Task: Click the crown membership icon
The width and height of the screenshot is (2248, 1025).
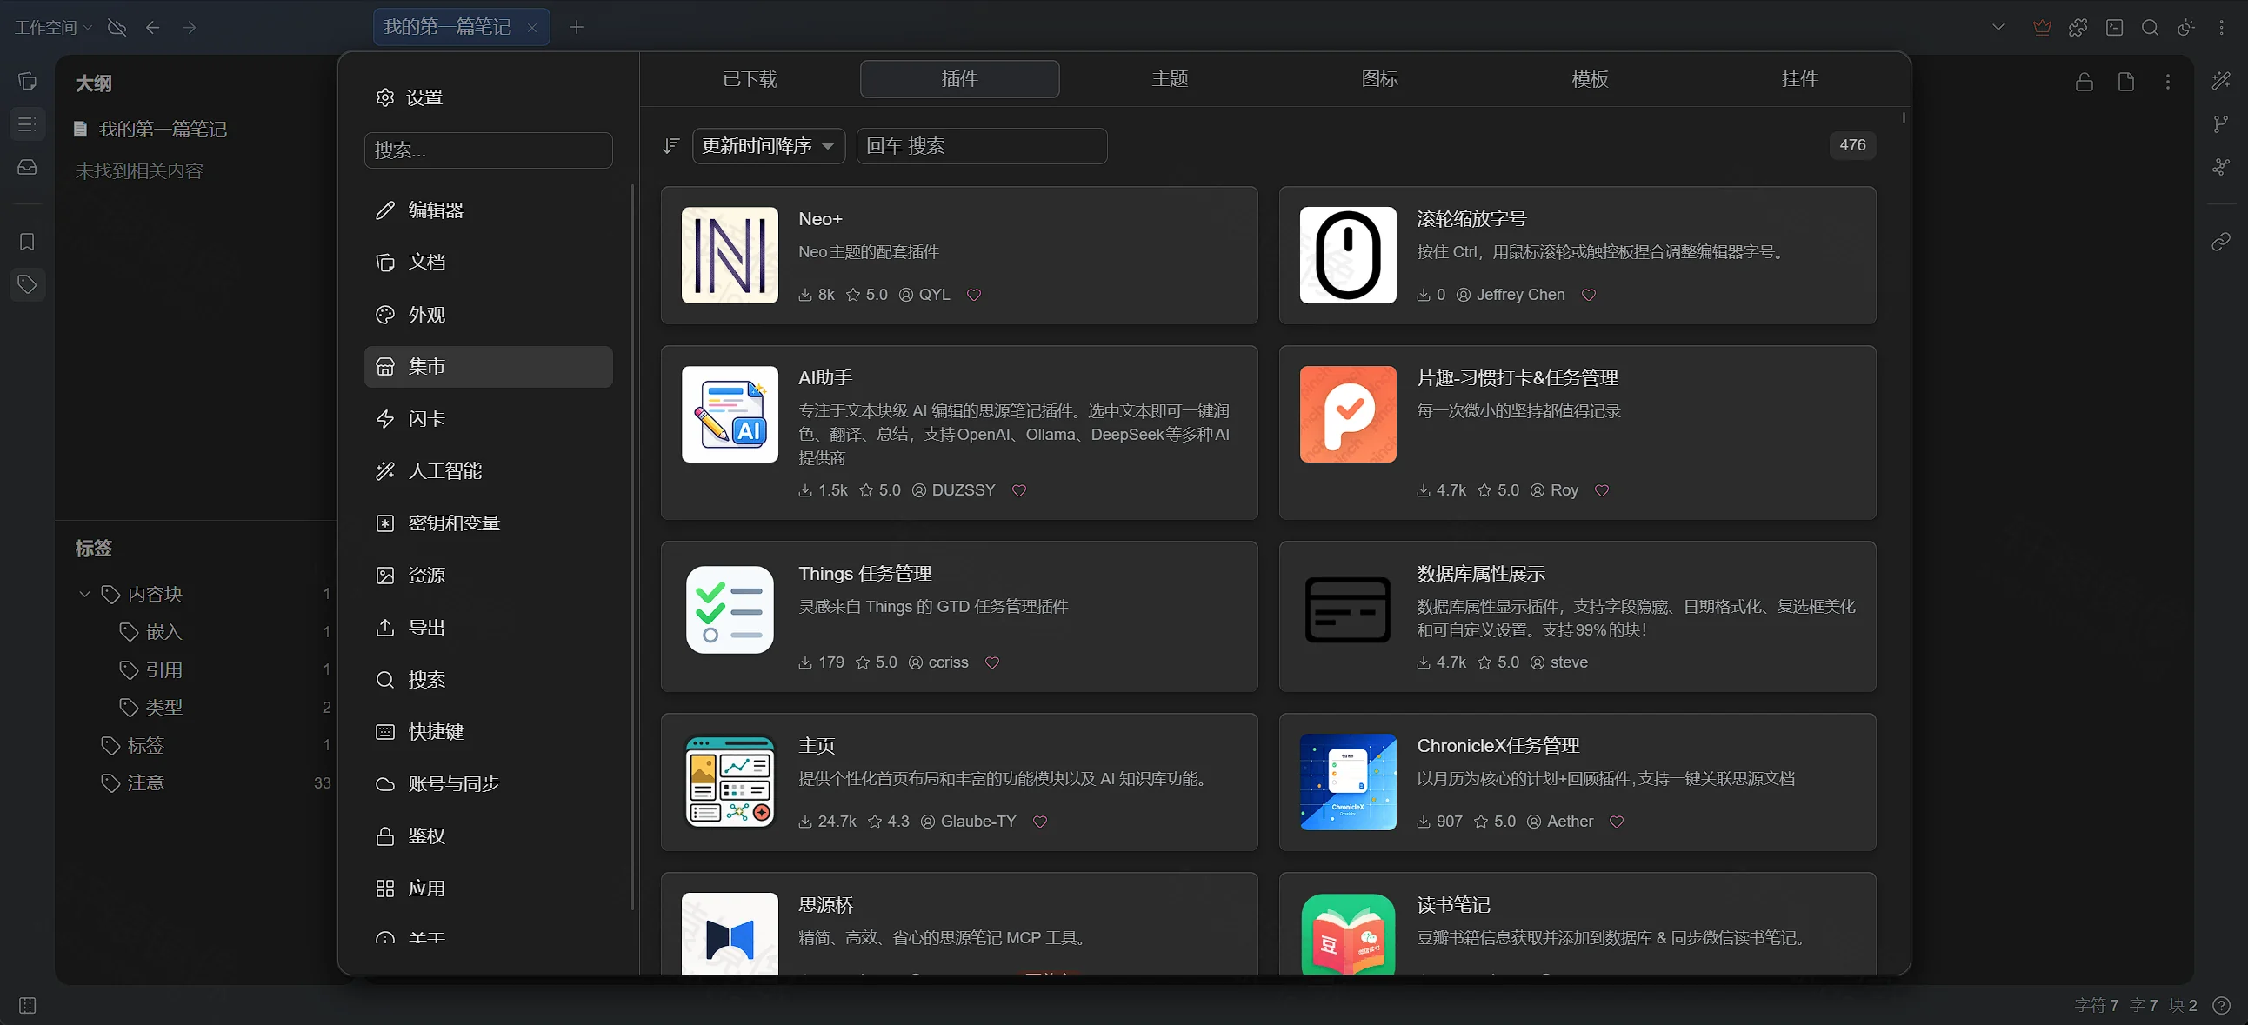Action: (x=2042, y=27)
